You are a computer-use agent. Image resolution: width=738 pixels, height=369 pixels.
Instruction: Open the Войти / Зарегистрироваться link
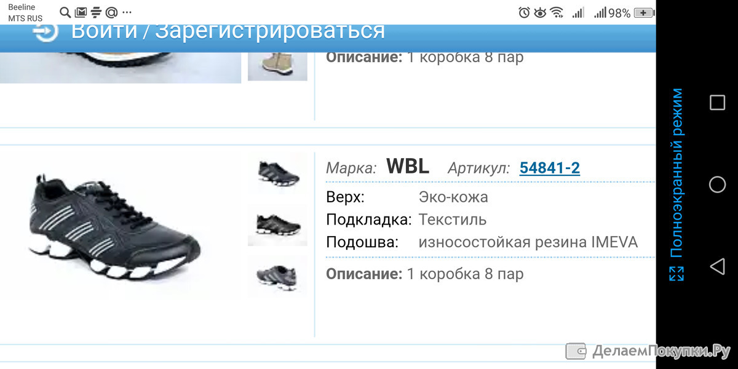(228, 31)
